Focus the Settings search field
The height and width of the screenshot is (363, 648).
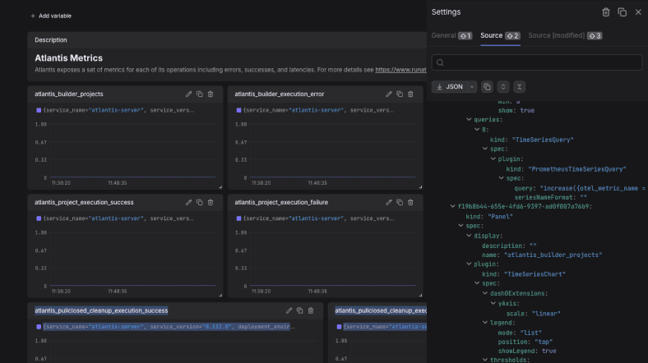click(x=537, y=62)
